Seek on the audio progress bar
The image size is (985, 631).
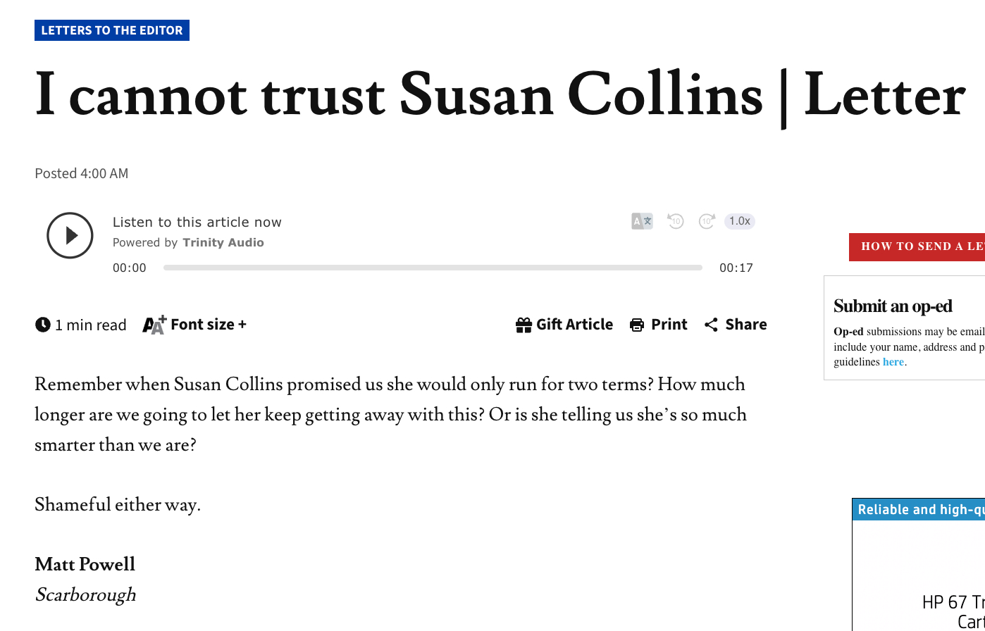tap(433, 268)
